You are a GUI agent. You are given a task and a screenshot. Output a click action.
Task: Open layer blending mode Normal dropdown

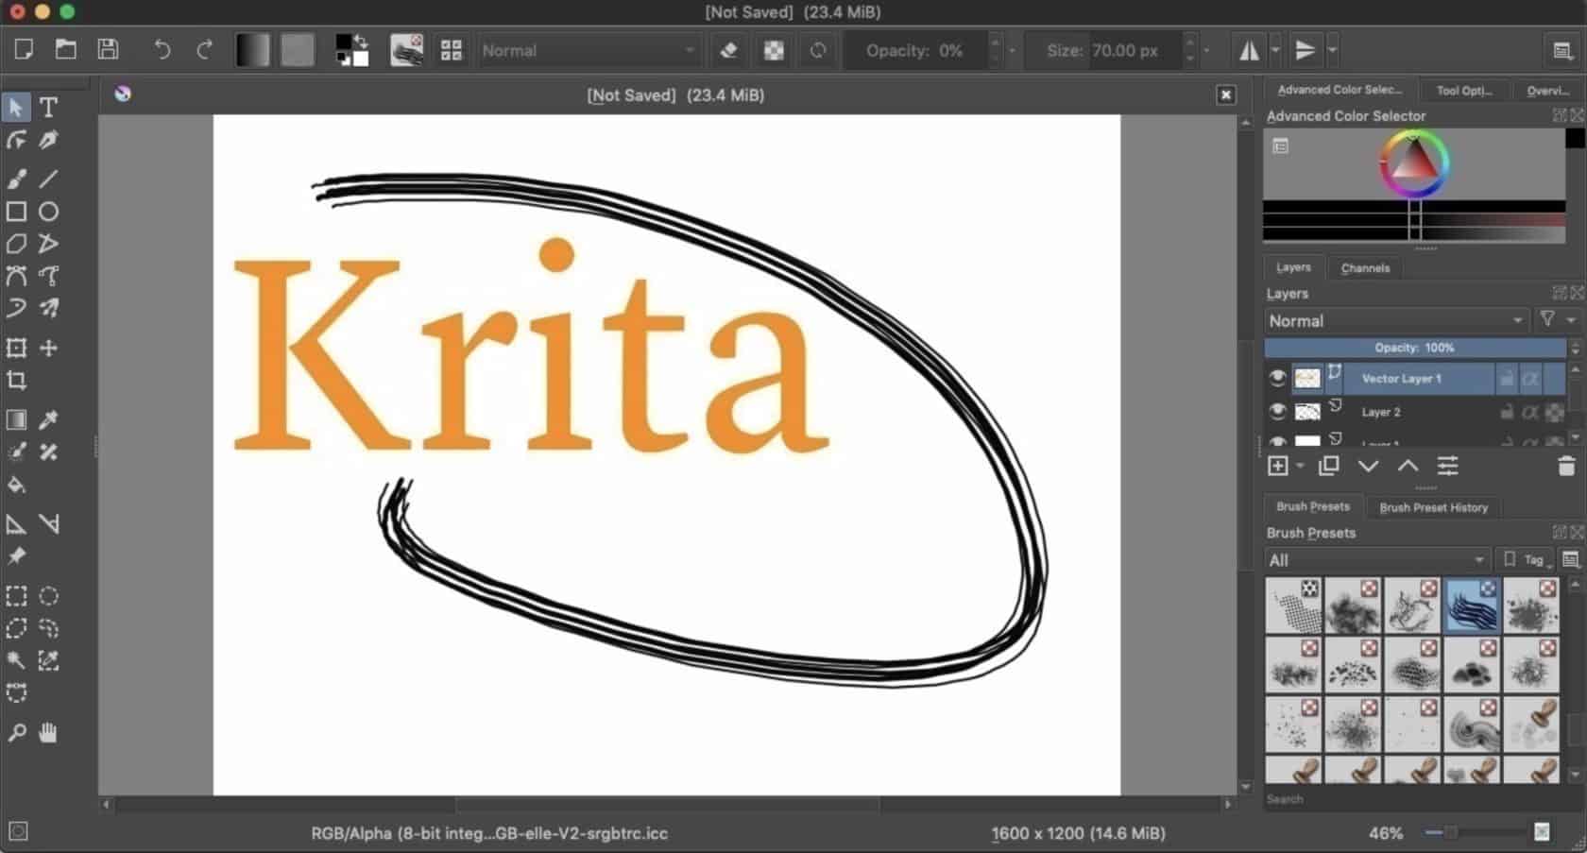click(x=1396, y=320)
